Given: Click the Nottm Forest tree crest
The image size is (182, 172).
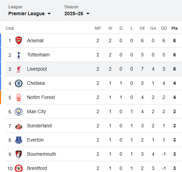Looking at the screenshot, I should pyautogui.click(x=19, y=98).
